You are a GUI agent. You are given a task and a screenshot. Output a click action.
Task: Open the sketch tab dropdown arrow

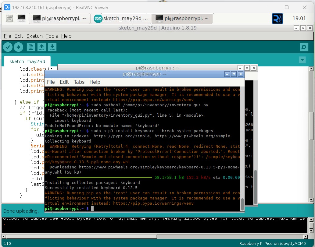[x=302, y=60]
